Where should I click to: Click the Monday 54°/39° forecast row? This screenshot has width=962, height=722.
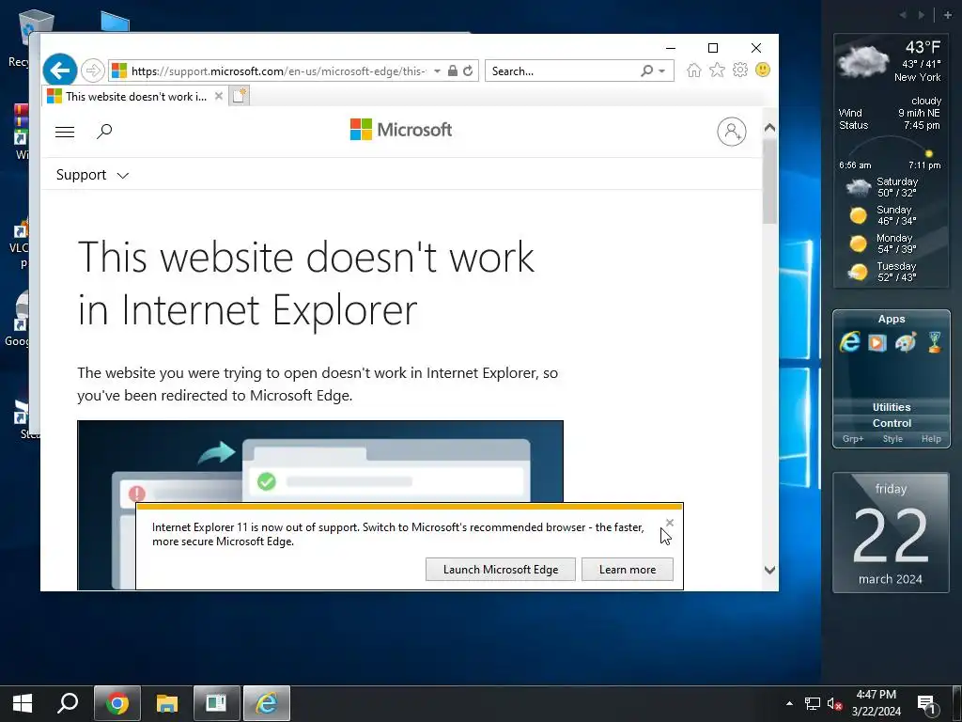(x=882, y=243)
